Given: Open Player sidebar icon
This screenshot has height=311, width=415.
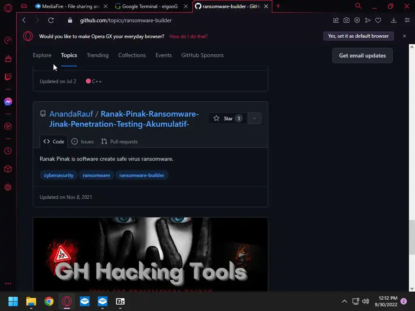Looking at the screenshot, I should pyautogui.click(x=8, y=126).
